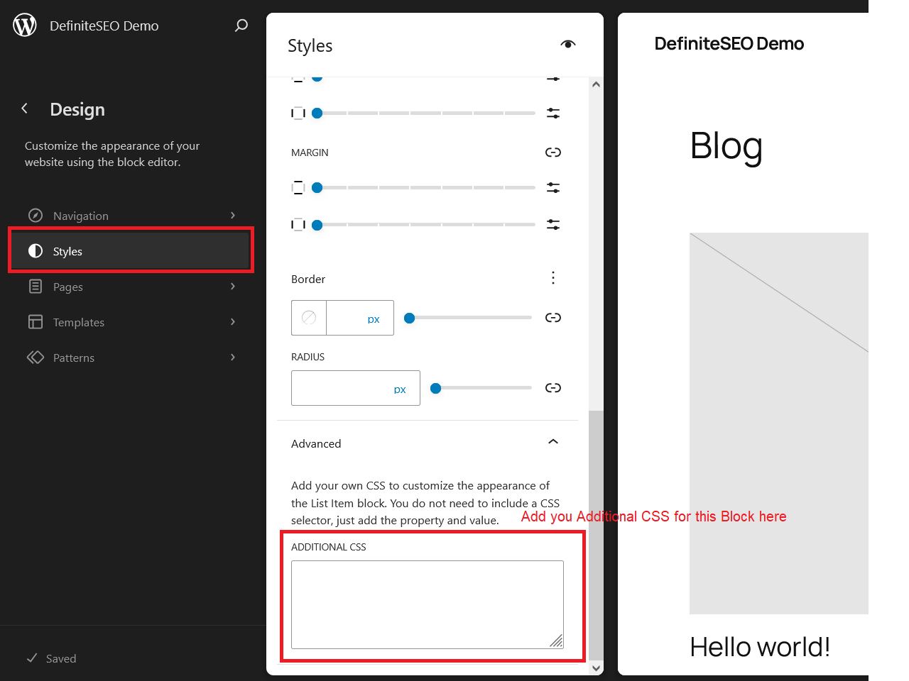Image resolution: width=909 pixels, height=681 pixels.
Task: Click the Saved status button
Action: (51, 658)
